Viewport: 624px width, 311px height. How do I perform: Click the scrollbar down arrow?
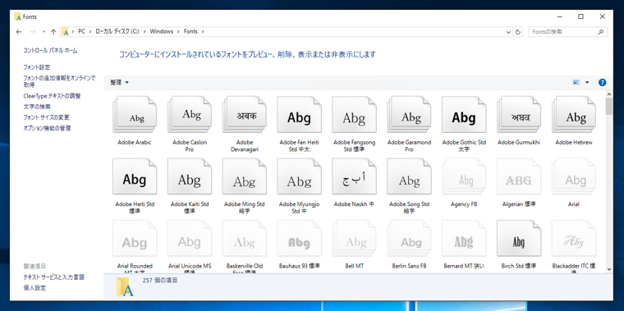(609, 269)
